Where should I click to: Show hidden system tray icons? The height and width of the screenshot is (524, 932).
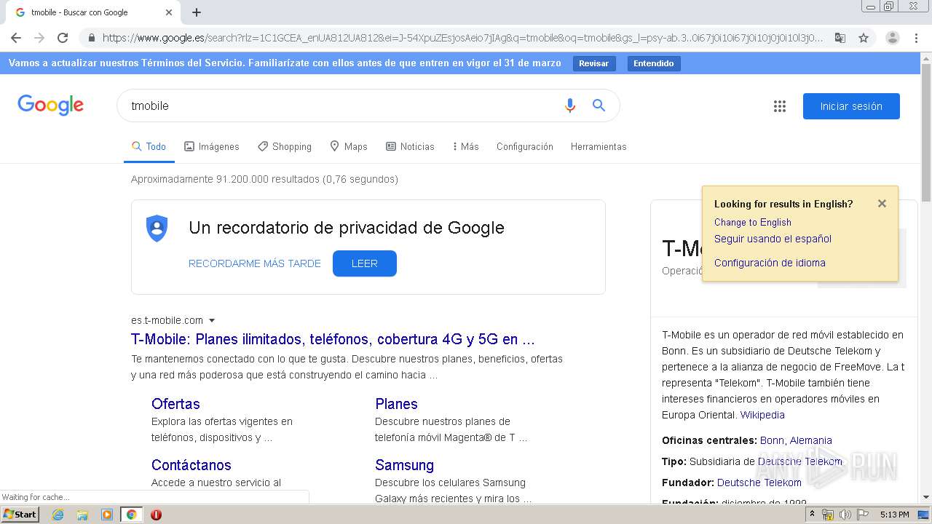(x=812, y=515)
